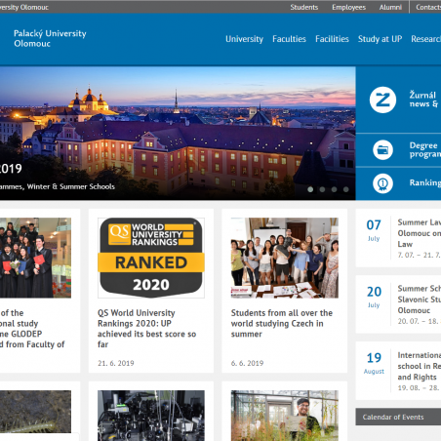Select the second carousel dot
Image resolution: width=441 pixels, height=441 pixels.
(322, 189)
